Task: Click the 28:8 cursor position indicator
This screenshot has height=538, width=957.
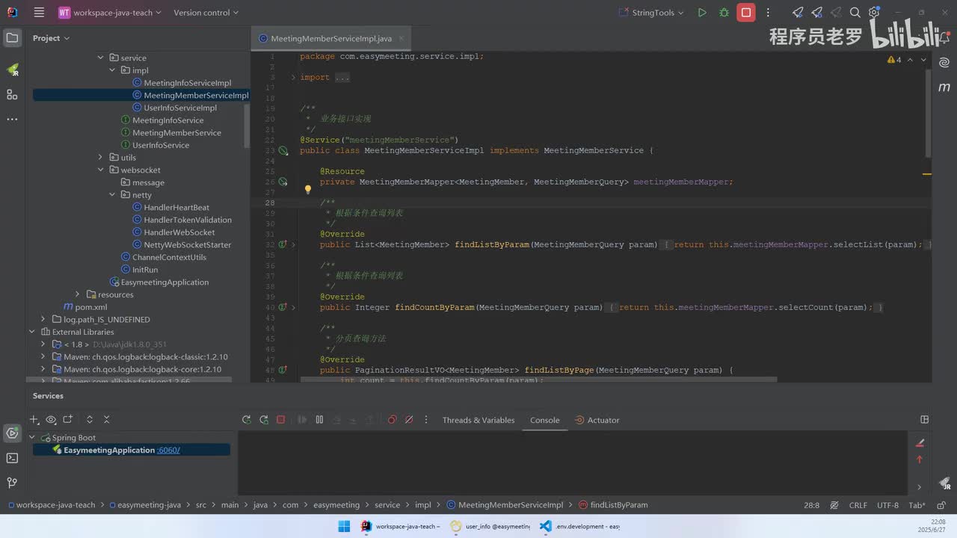Action: click(x=812, y=505)
